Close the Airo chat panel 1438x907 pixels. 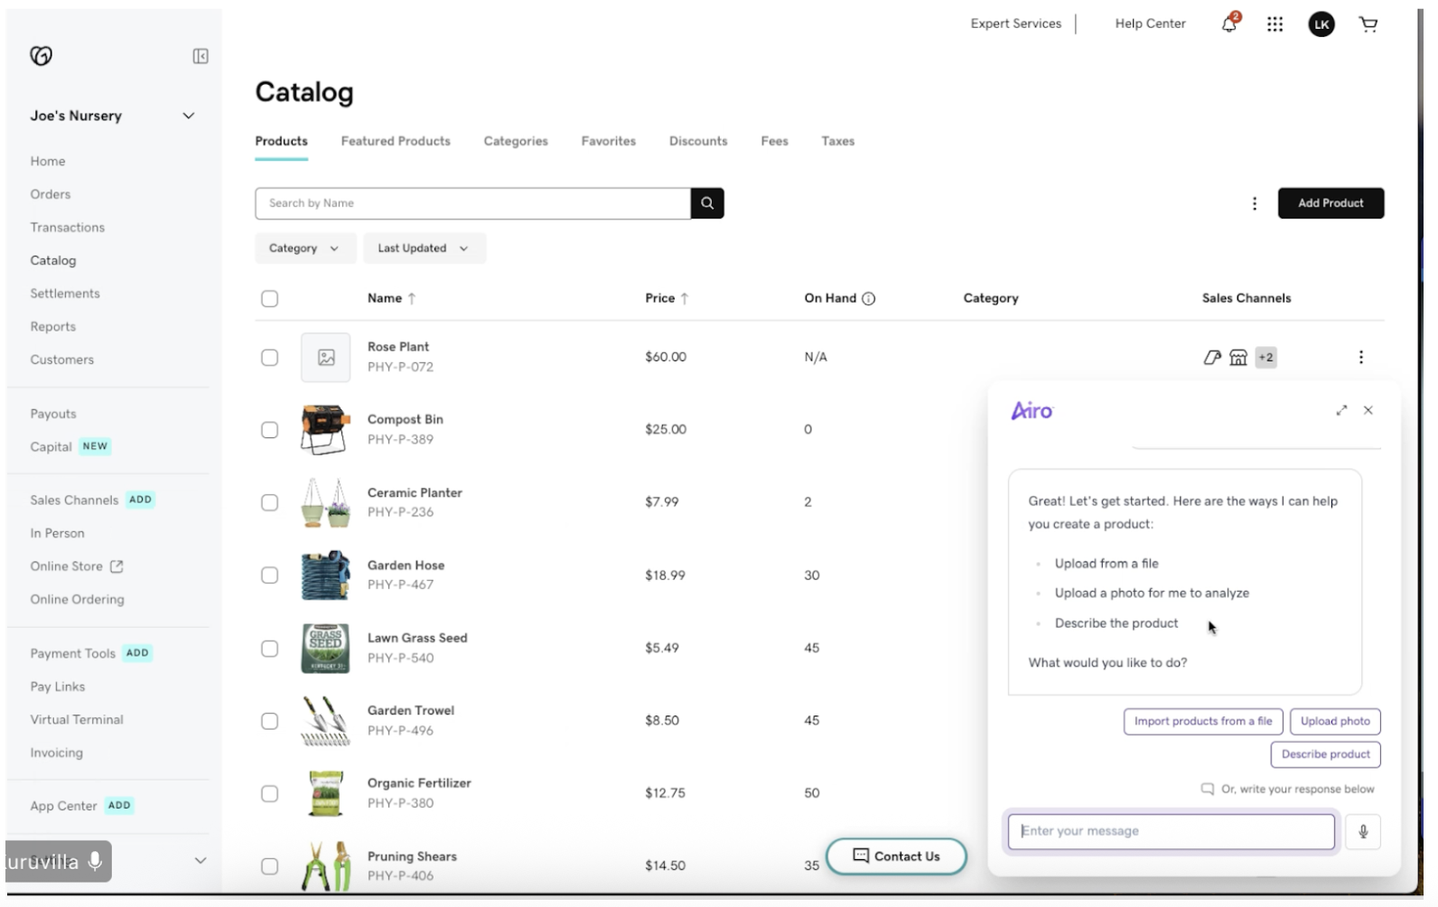(1368, 410)
